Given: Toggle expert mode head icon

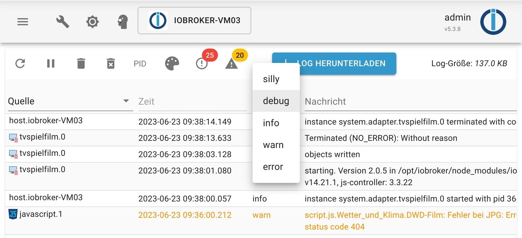Looking at the screenshot, I should [x=123, y=22].
